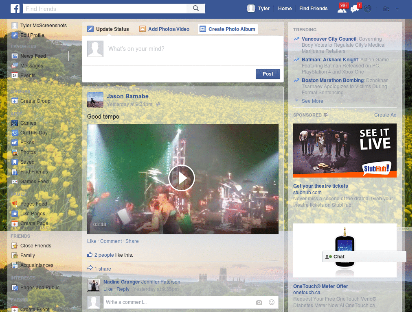The image size is (417, 312).
Task: Open Games Feed in the sidebar
Action: tap(30, 182)
